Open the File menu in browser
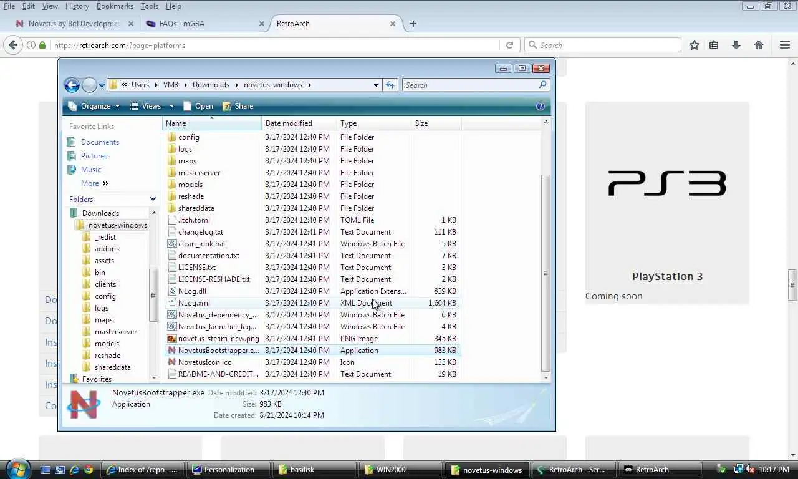 9,6
